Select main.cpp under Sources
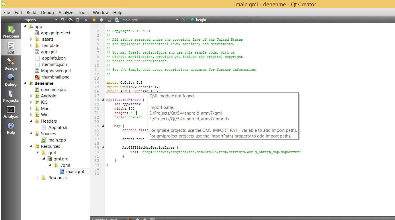This screenshot has height=220, width=395. click(x=57, y=140)
